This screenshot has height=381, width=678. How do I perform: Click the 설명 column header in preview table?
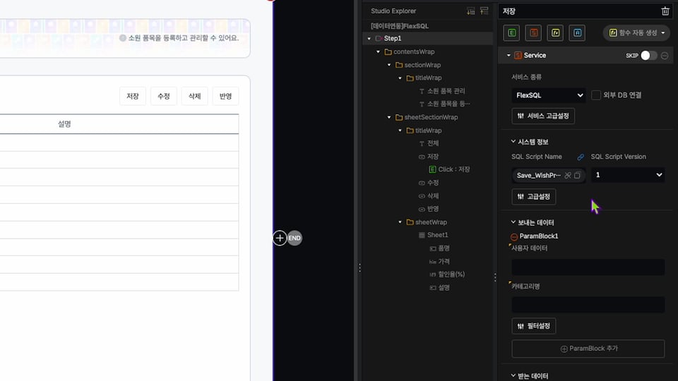(64, 124)
